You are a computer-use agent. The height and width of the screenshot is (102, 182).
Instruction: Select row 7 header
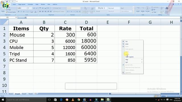(x=4, y=66)
